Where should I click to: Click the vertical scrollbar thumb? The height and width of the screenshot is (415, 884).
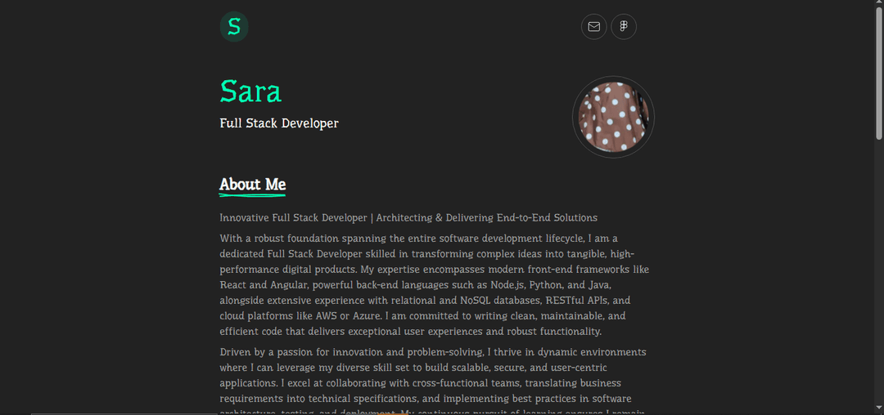tap(879, 74)
